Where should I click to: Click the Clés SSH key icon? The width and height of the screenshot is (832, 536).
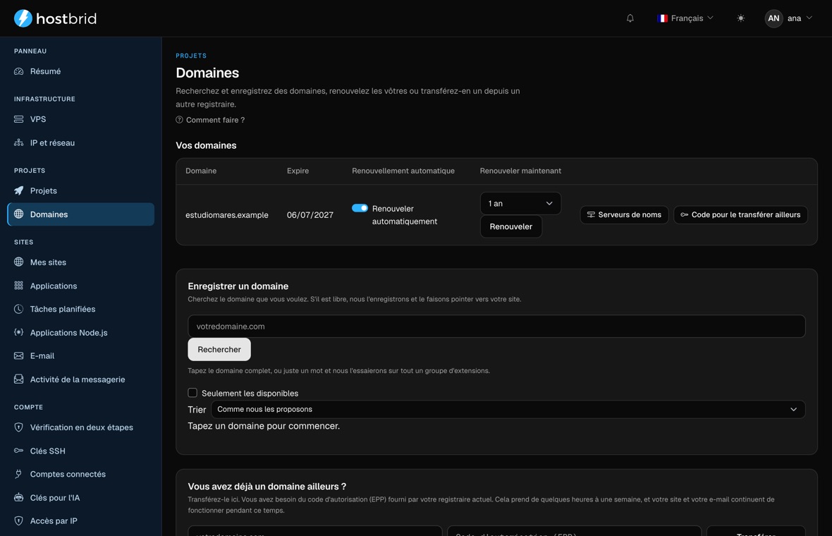coord(18,451)
